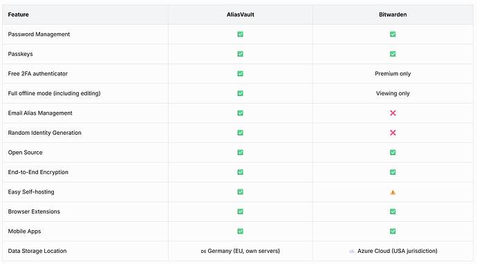The height and width of the screenshot is (264, 477).
Task: Click AliasVault's End-to-End Encryption checkmark
Action: click(x=241, y=172)
